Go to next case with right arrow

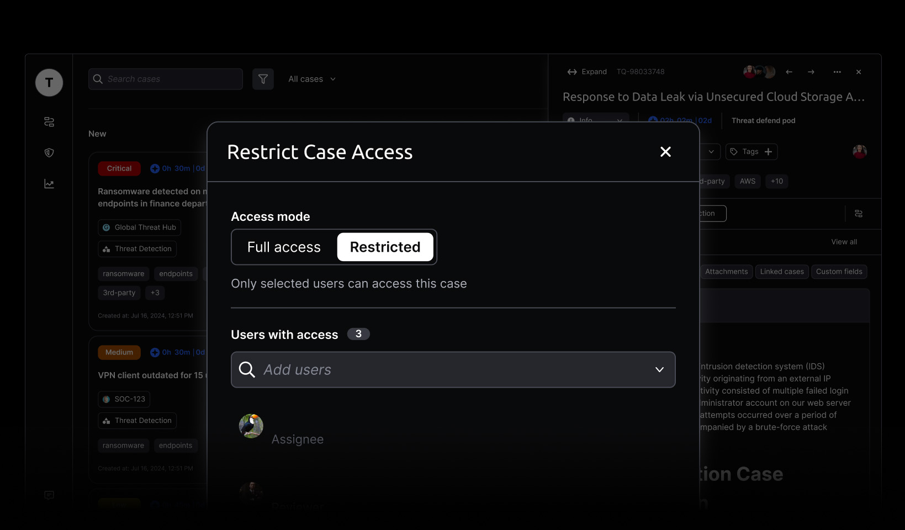point(811,72)
